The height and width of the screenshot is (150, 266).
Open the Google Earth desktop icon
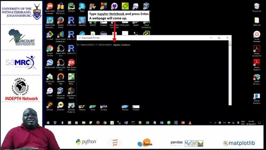click(50, 64)
